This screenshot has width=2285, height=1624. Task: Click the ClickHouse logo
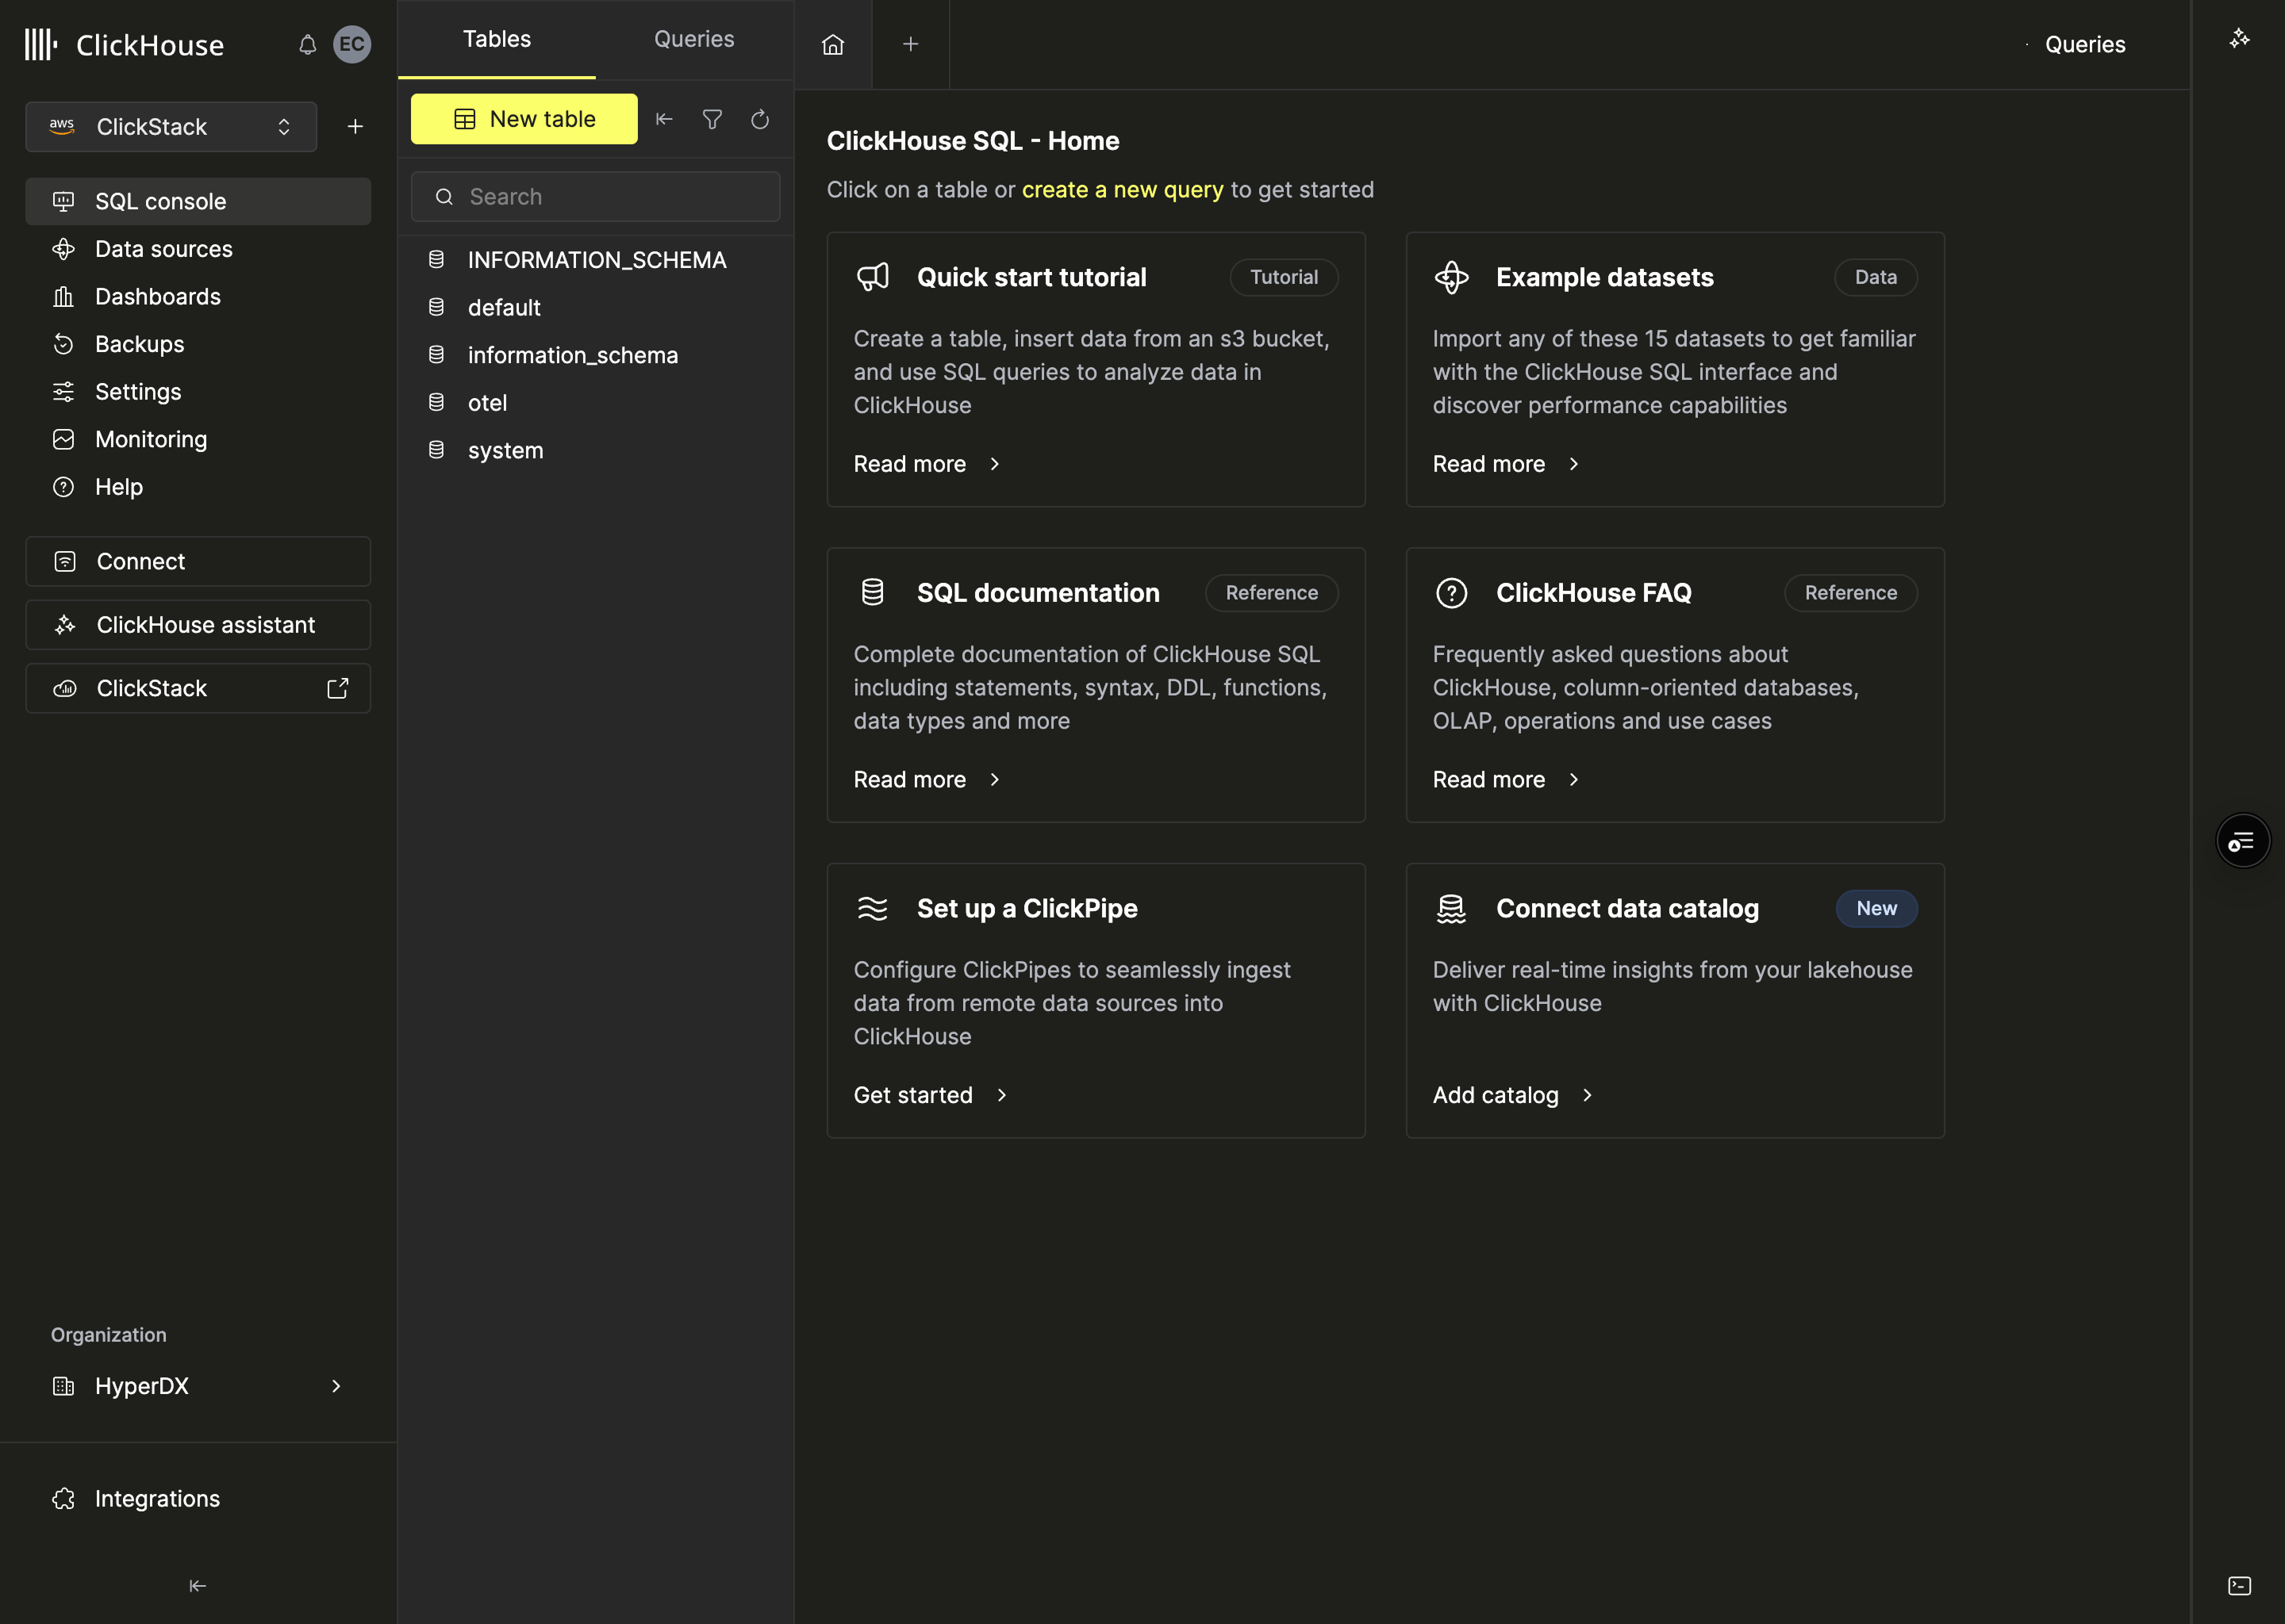(x=124, y=45)
